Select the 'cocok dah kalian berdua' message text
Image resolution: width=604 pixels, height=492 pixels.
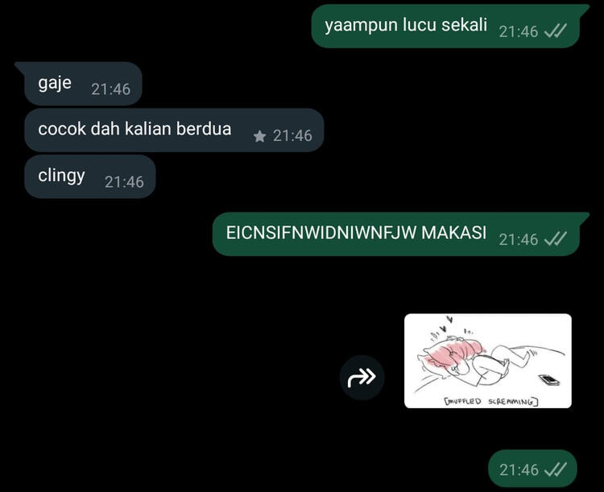134,129
